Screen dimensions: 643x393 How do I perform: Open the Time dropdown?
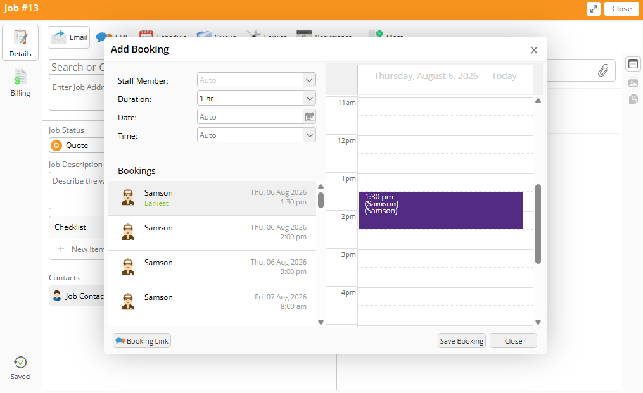pyautogui.click(x=257, y=135)
